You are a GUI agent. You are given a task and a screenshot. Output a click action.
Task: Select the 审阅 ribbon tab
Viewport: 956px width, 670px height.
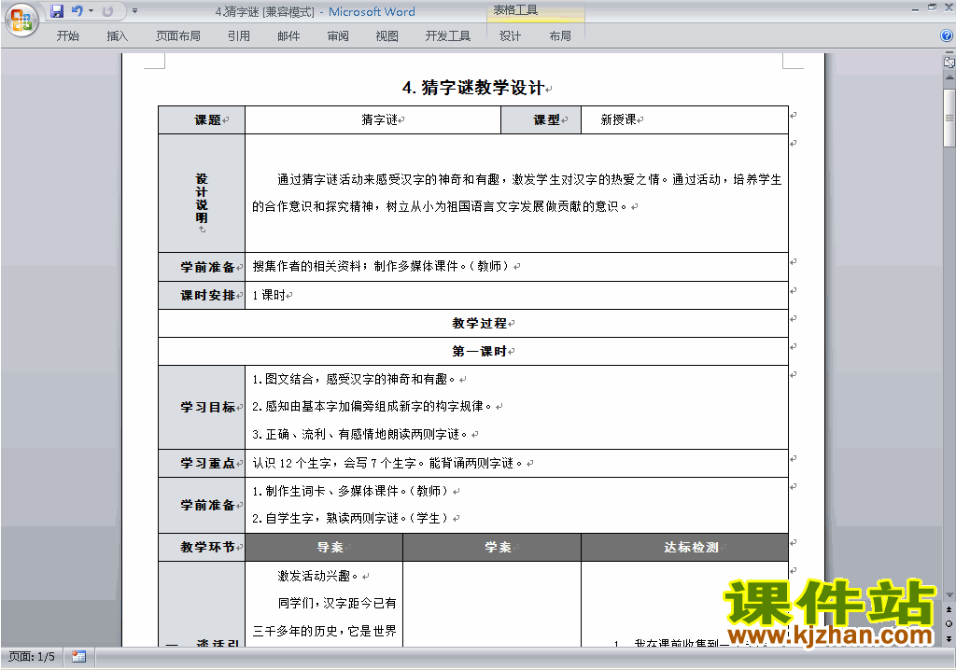[x=338, y=36]
